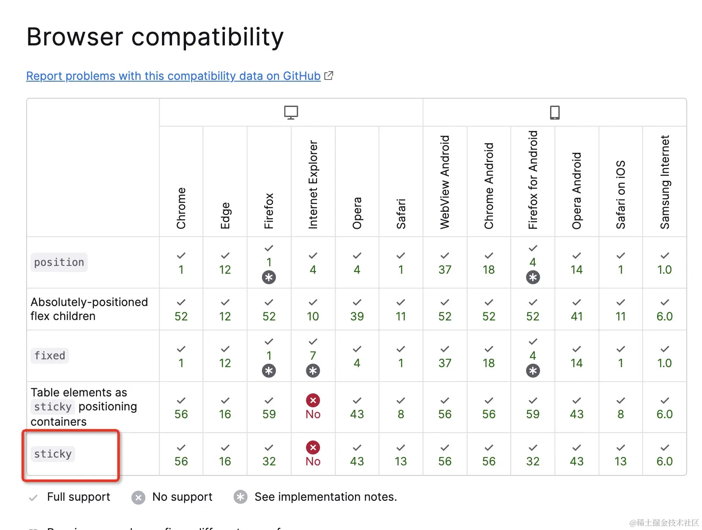Image resolution: width=702 pixels, height=530 pixels.
Task: Expand the Chrome cell in position row
Action: coord(181,263)
